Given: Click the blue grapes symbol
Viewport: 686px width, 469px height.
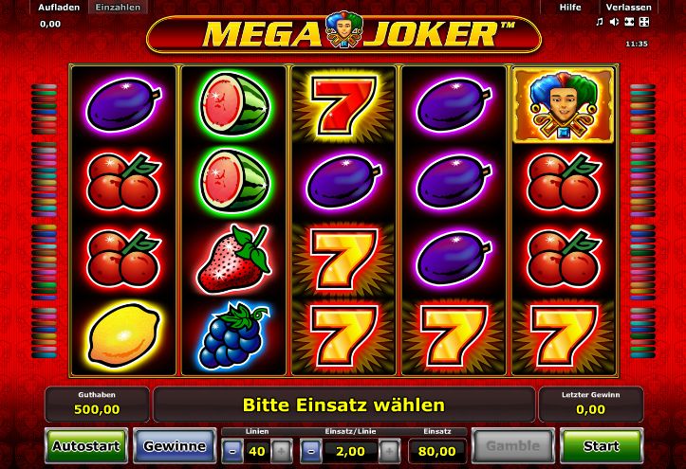Looking at the screenshot, I should (x=234, y=335).
